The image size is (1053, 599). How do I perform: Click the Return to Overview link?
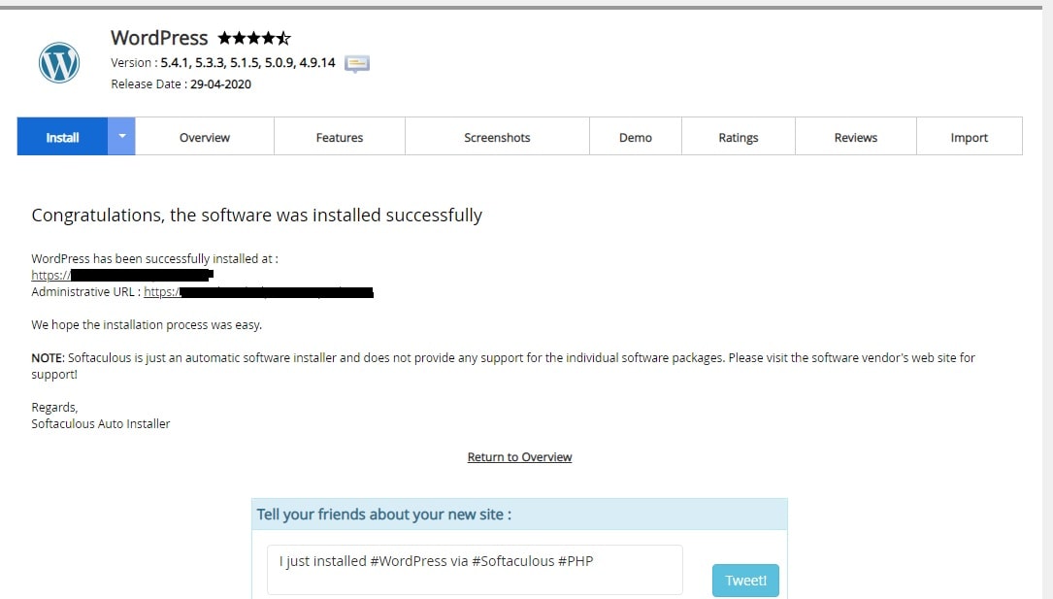(x=520, y=457)
